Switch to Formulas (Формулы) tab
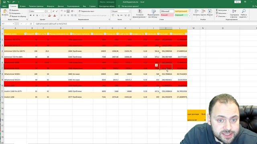Image resolution: width=257 pixels, height=144 pixels. (51, 6)
